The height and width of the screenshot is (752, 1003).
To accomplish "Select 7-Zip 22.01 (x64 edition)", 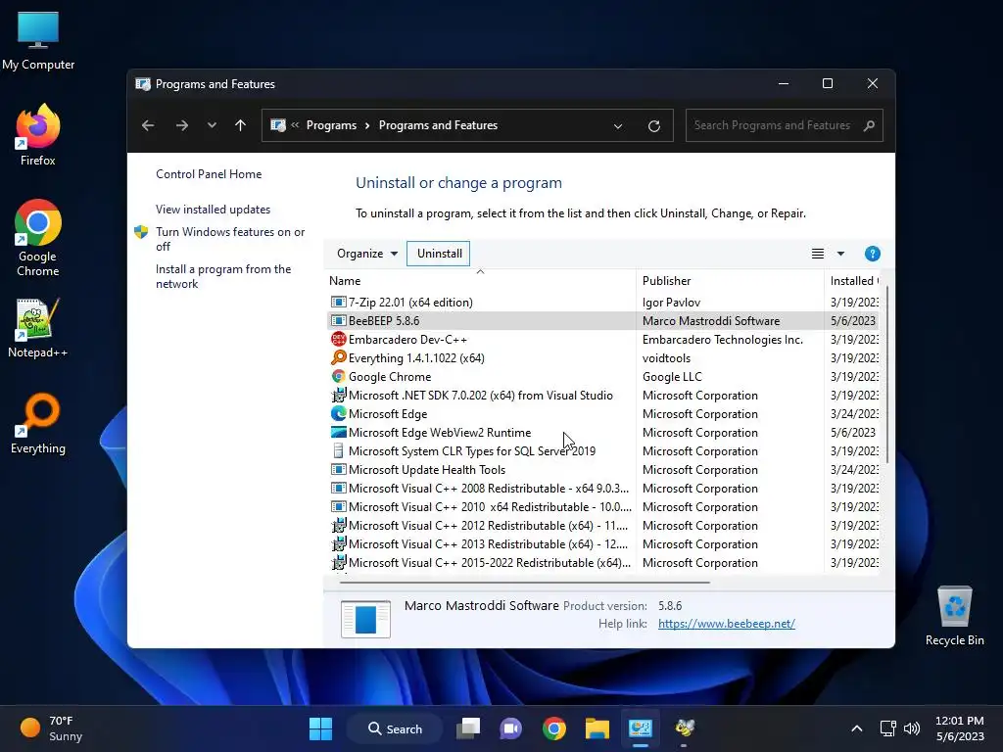I will [603, 302].
